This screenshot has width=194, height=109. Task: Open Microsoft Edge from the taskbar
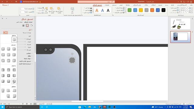(85, 107)
